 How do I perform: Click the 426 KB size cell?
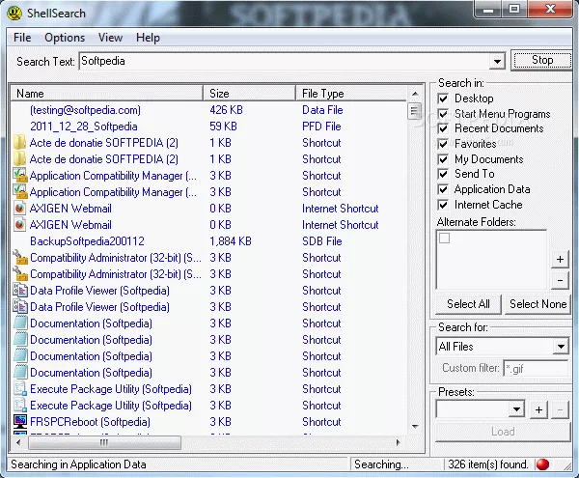pos(226,110)
